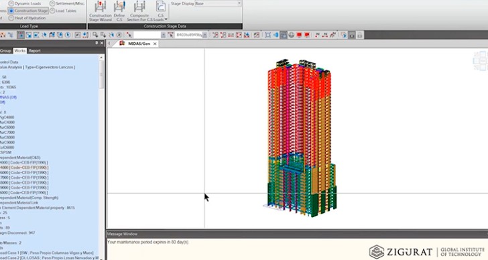This screenshot has height=260, width=488.
Task: Click the first red-dotted activation icon after the fields
Action: (215, 35)
